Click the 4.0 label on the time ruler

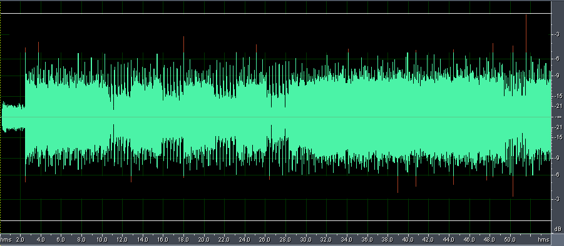coord(41,239)
